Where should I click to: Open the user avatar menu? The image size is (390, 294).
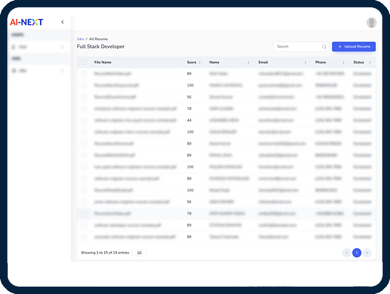[371, 22]
